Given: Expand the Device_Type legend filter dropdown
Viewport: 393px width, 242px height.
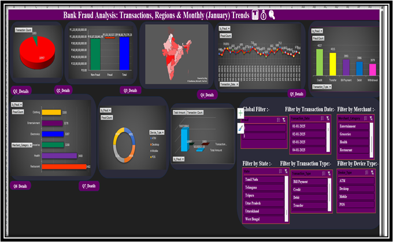Looking at the screenshot, I should [157, 133].
